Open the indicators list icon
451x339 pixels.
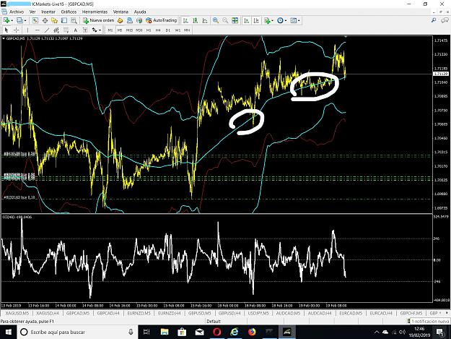point(267,20)
